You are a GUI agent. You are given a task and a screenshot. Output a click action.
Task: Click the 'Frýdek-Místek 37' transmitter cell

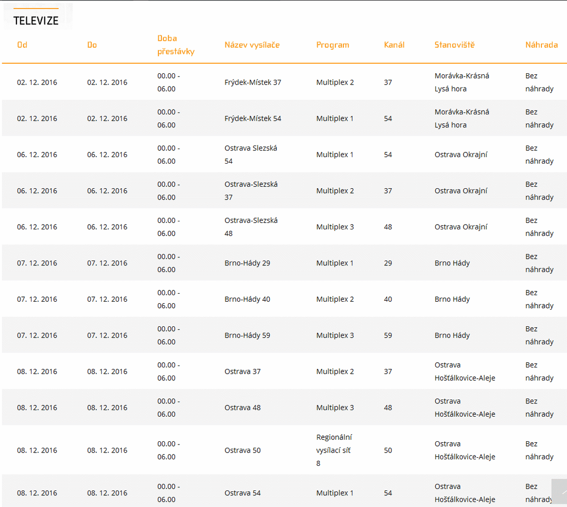(253, 82)
